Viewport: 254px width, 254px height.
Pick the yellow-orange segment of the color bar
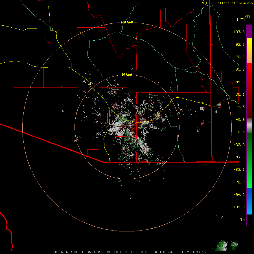click(249, 50)
